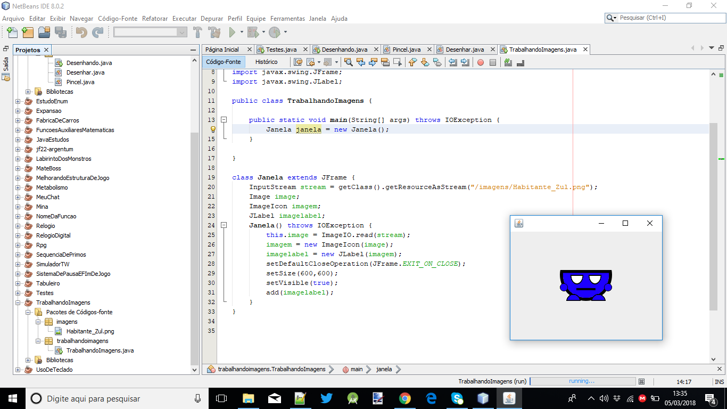
Task: Open the Refatorar menu
Action: point(154,18)
